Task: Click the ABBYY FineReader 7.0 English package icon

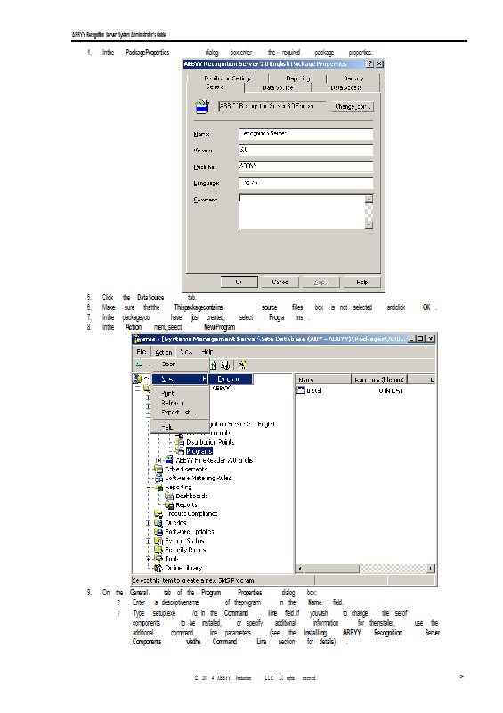Action: coord(169,460)
